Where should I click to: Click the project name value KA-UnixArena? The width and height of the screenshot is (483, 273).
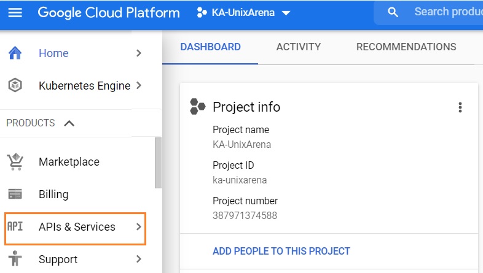(x=242, y=145)
